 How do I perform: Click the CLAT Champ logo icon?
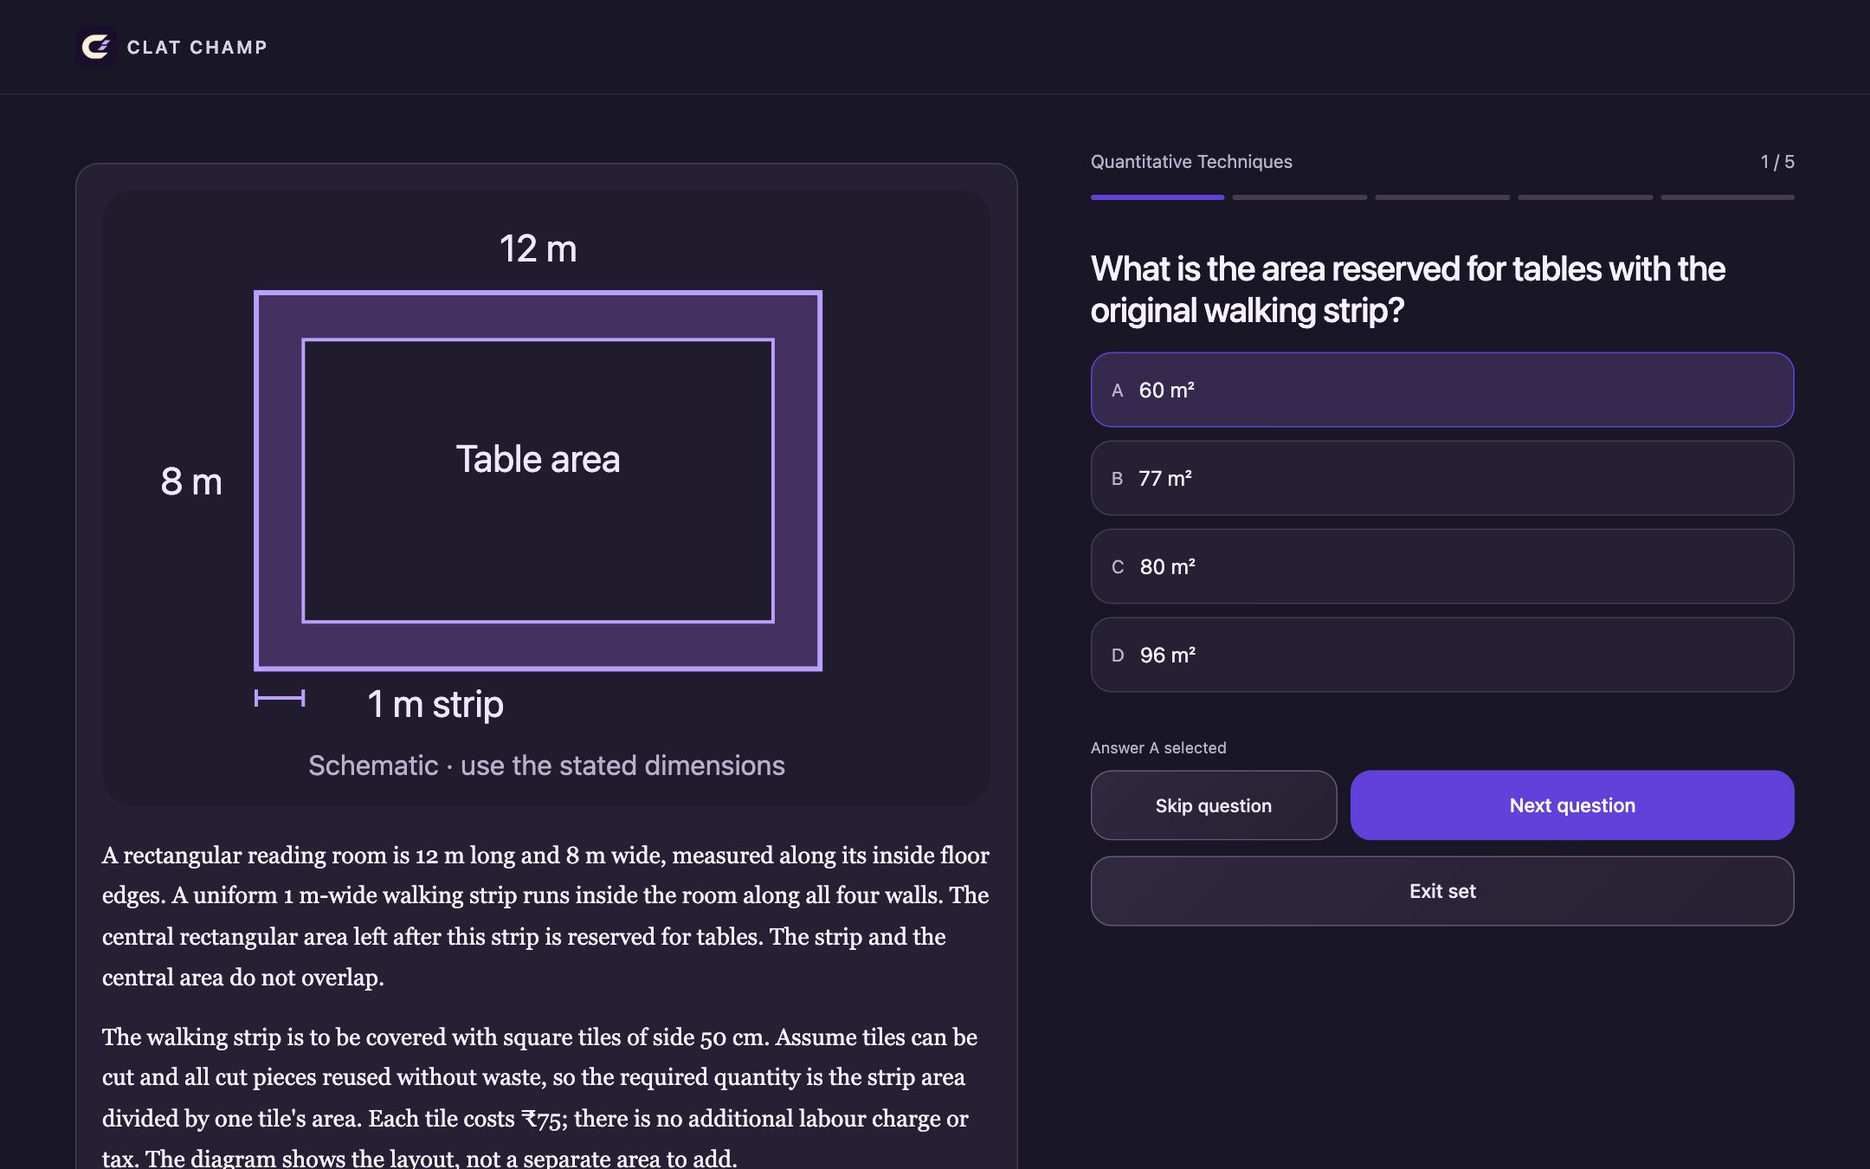(95, 47)
